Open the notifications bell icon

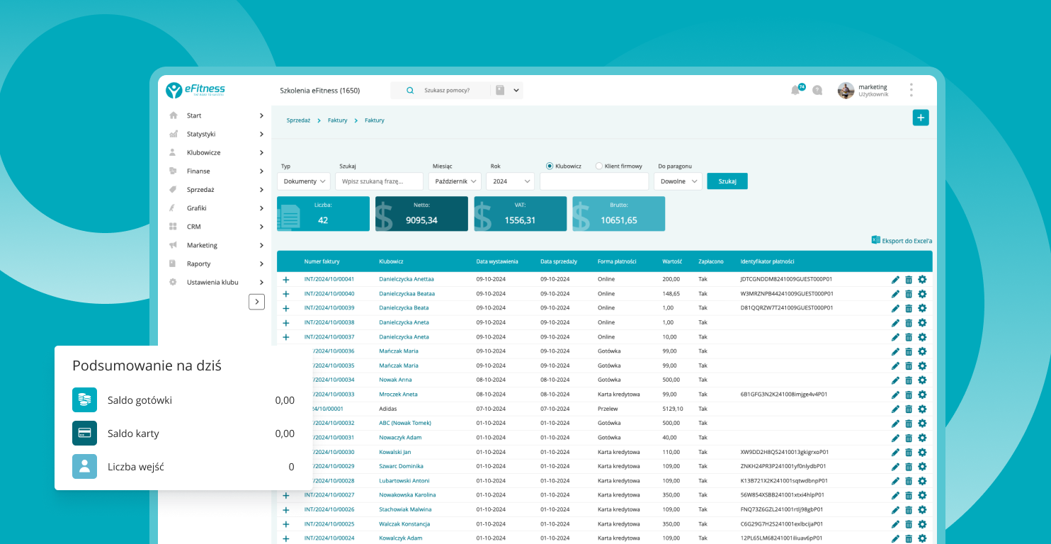point(795,90)
